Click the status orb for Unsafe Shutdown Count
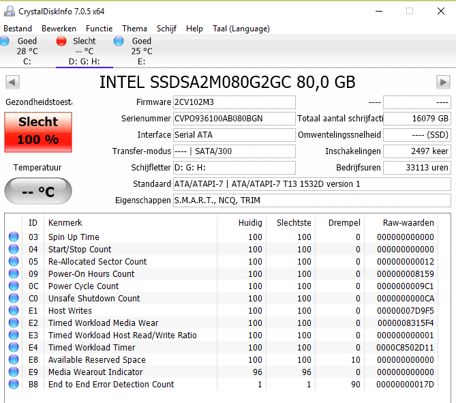The width and height of the screenshot is (456, 403). (14, 298)
